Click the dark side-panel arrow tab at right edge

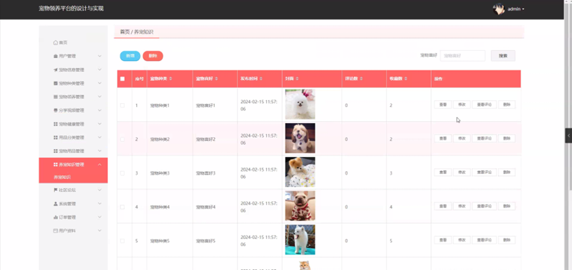(x=568, y=136)
